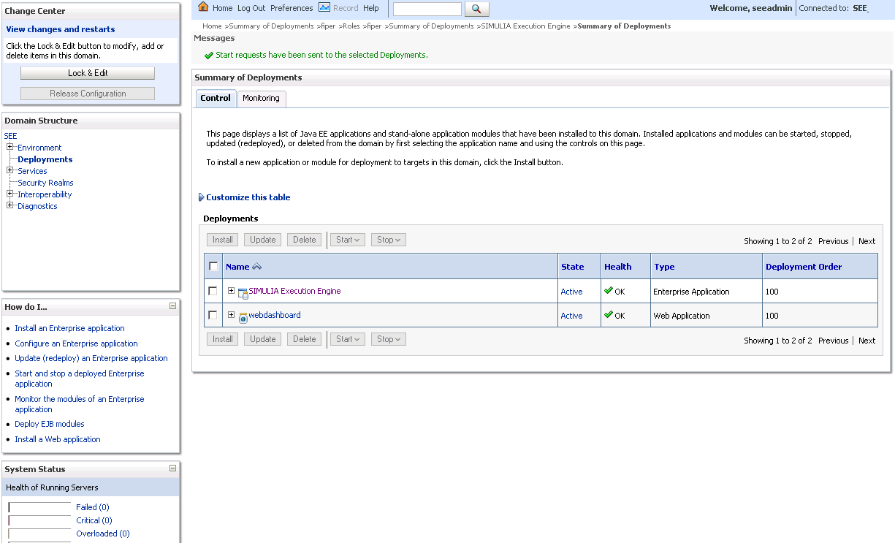
Task: Click inside the search input field
Action: (x=427, y=10)
